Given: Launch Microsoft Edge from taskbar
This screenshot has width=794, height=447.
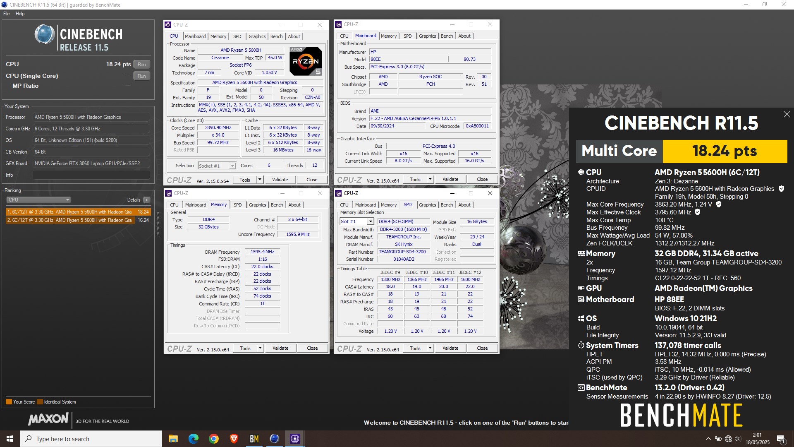Looking at the screenshot, I should (194, 439).
